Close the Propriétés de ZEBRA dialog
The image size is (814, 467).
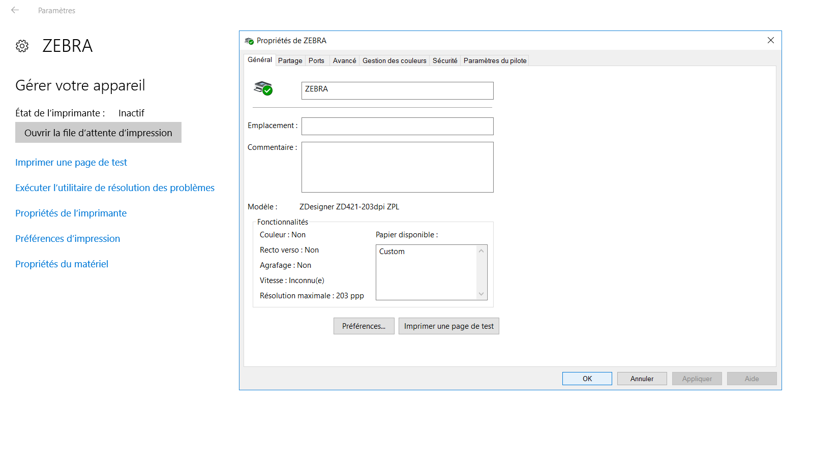coord(770,41)
